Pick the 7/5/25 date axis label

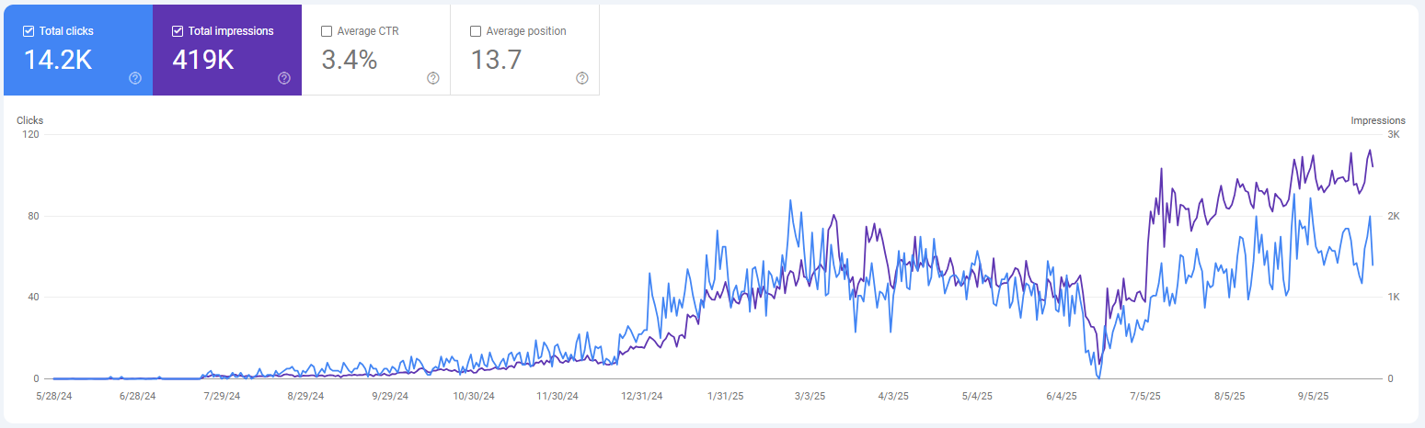1144,397
